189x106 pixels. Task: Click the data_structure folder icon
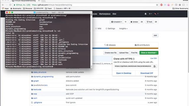32,72
